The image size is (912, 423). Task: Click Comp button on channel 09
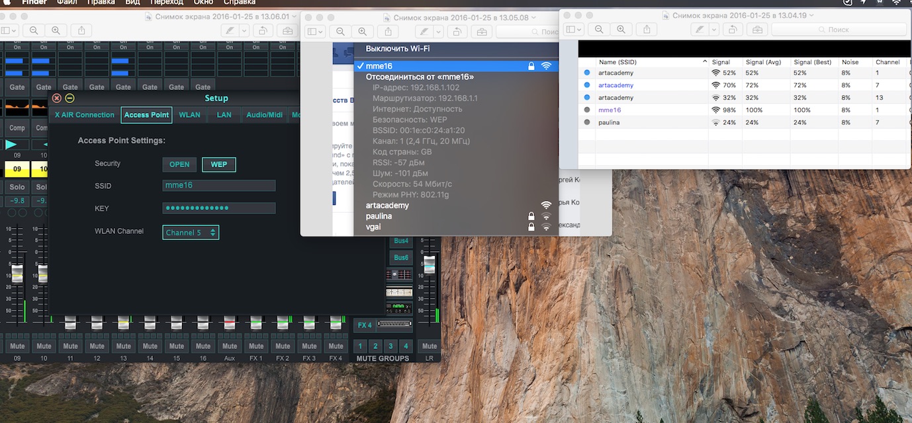17,128
